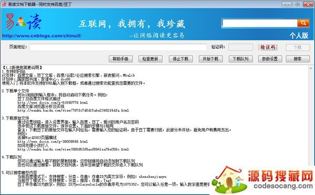315x195 pixels.
Task: Open the 下载队列 download queue
Action: click(x=240, y=59)
